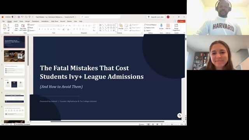Viewport: 249px width, 140px height.
Task: Click the Save icon in title bar
Action: coord(19,17)
